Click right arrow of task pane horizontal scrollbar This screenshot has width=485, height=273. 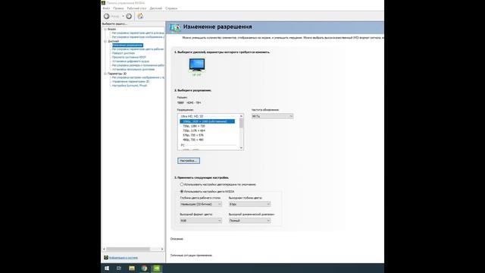(161, 249)
